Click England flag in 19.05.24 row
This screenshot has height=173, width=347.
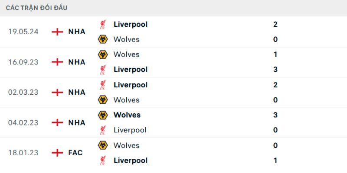click(57, 32)
